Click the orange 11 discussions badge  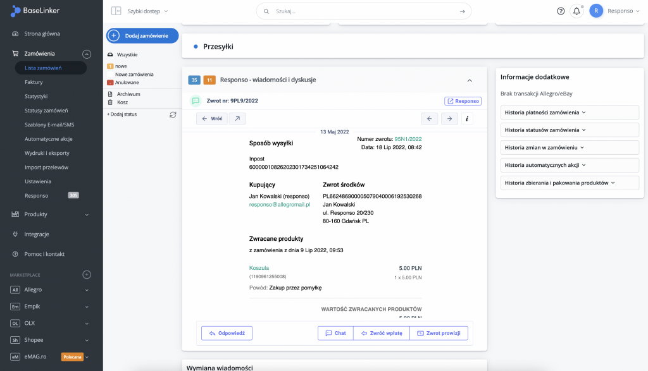tap(209, 80)
